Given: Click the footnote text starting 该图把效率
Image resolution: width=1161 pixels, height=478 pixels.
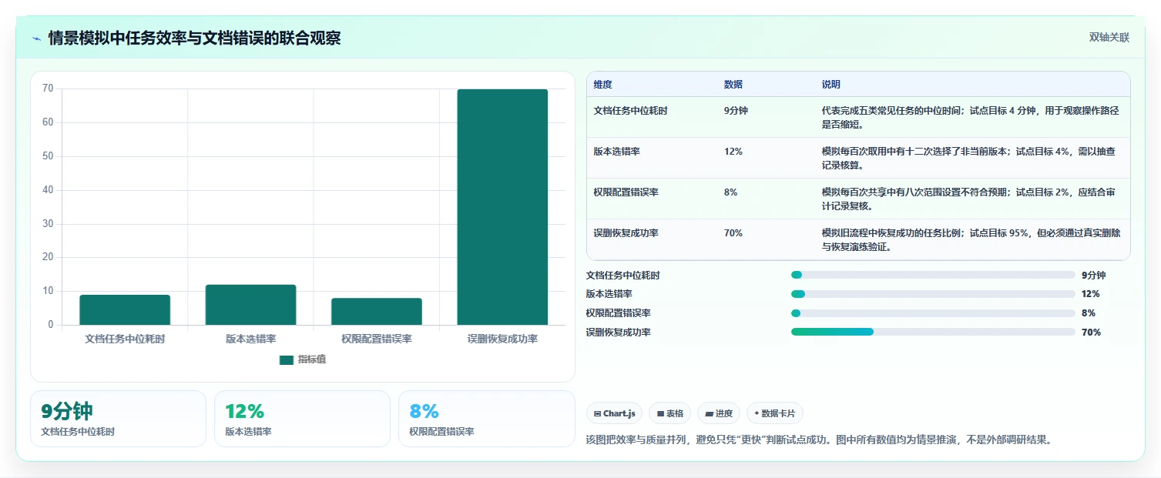Looking at the screenshot, I should coord(819,440).
